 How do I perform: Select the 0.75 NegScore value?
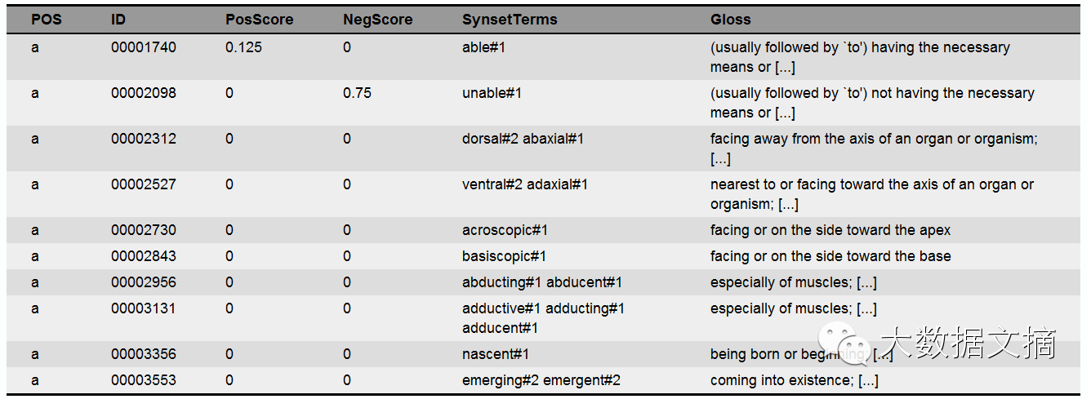pos(357,93)
